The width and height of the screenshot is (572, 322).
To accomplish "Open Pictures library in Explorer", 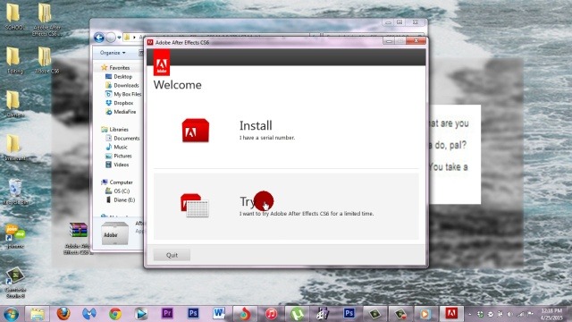I will click(x=122, y=156).
